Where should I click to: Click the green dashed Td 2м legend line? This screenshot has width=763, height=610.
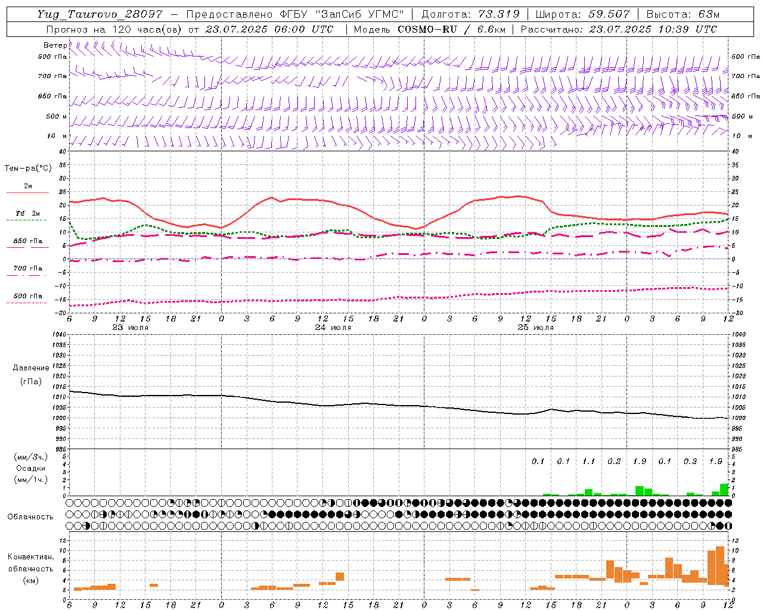coord(26,220)
